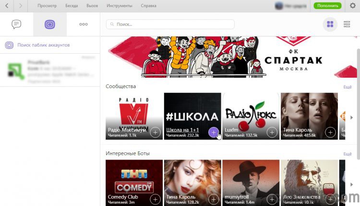Click the Поиск паблик аккаунтов link
Image resolution: width=360 pixels, height=206 pixels.
pos(44,45)
